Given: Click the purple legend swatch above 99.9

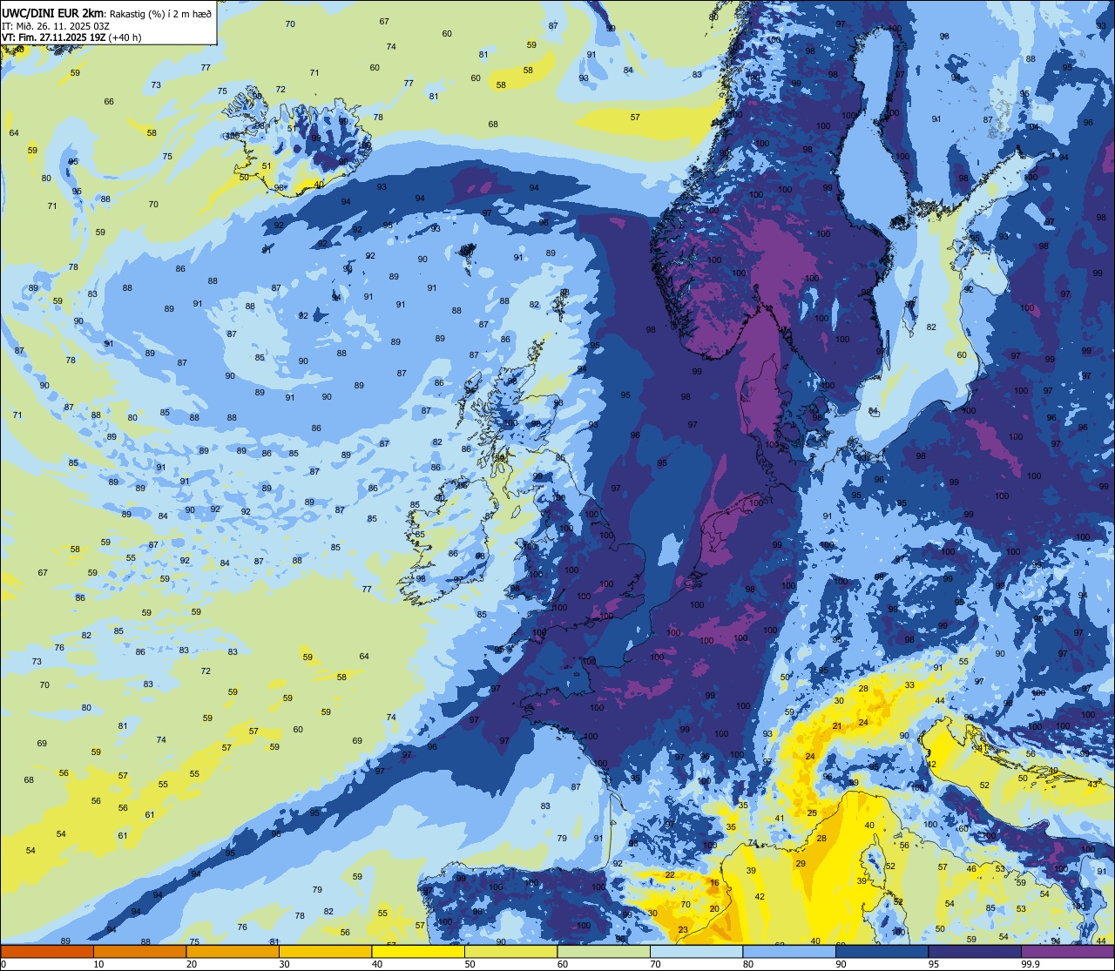Looking at the screenshot, I should tap(1067, 951).
